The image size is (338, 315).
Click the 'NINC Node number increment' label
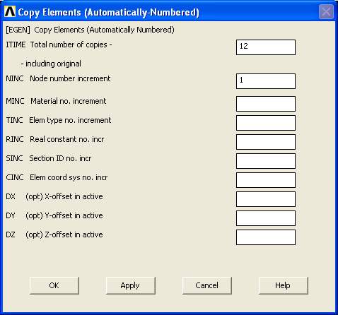(x=58, y=78)
